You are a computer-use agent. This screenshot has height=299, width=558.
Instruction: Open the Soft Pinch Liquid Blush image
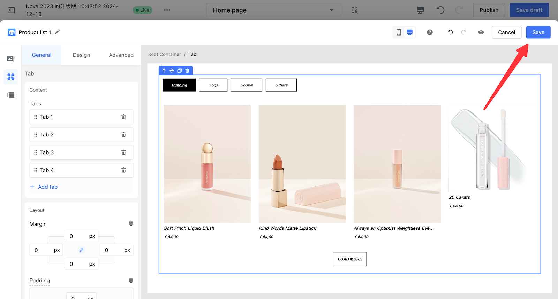click(207, 164)
